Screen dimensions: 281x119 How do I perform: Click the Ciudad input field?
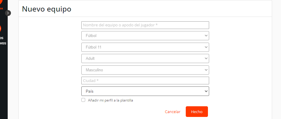pos(145,81)
